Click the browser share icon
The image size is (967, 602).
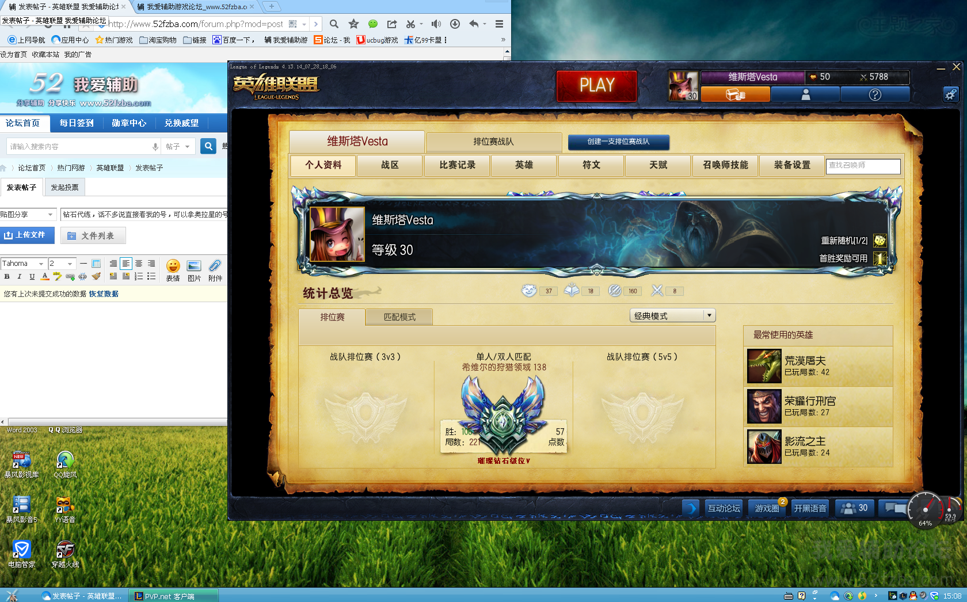point(392,24)
